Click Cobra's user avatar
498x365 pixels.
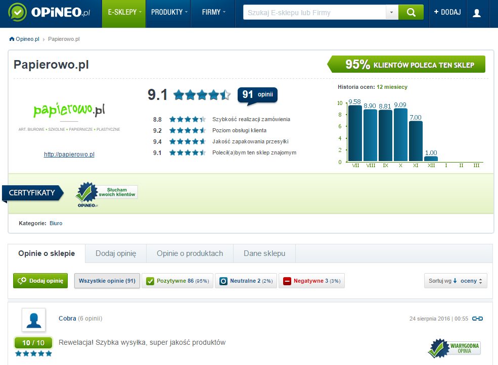pos(34,320)
